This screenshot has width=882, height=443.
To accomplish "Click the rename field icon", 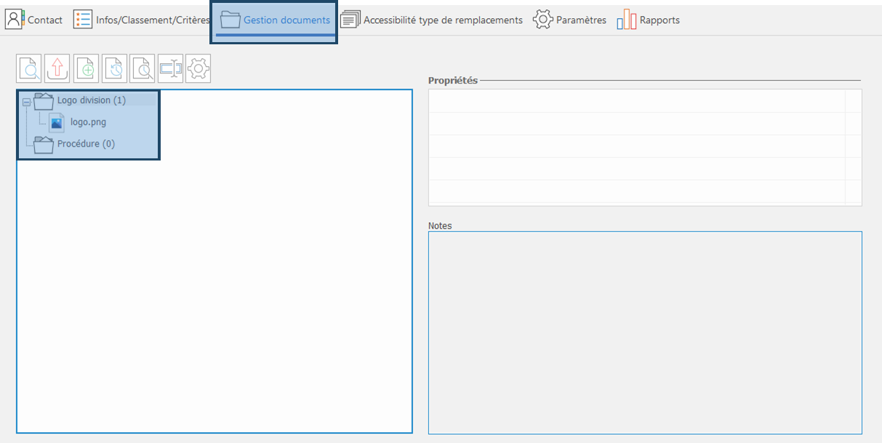I will tap(170, 69).
